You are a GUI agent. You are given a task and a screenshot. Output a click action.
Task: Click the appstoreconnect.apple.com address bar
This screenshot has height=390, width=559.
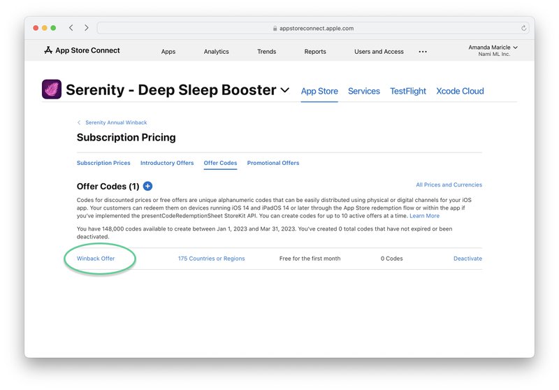coord(313,28)
